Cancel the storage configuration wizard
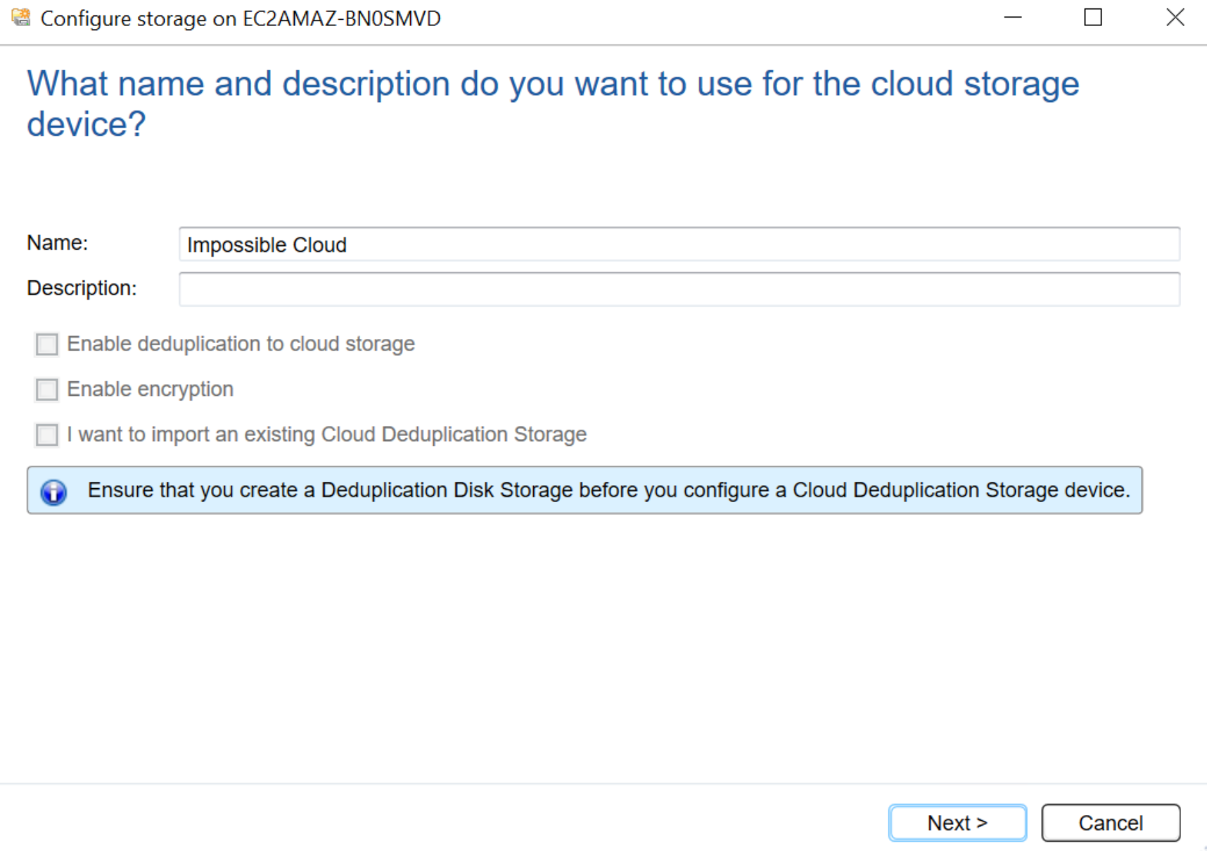1207x851 pixels. coord(1111,822)
